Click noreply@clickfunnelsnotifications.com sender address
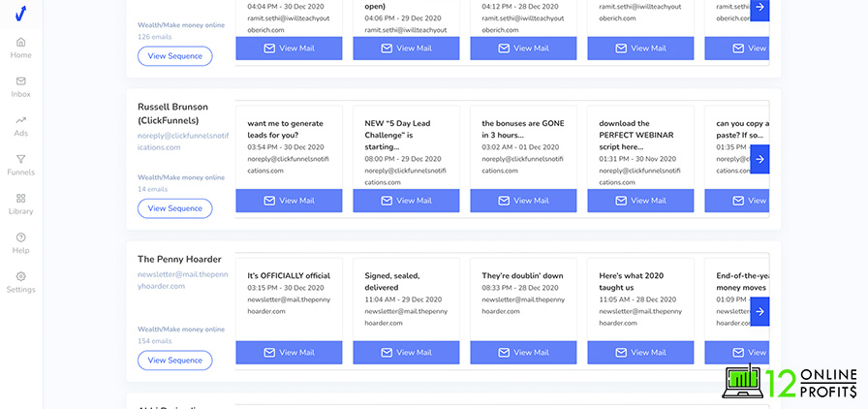This screenshot has height=409, width=868. pos(183,142)
